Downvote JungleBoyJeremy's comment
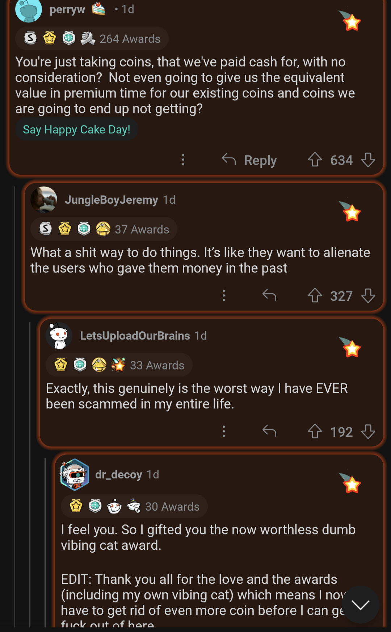This screenshot has height=632, width=391. click(368, 295)
